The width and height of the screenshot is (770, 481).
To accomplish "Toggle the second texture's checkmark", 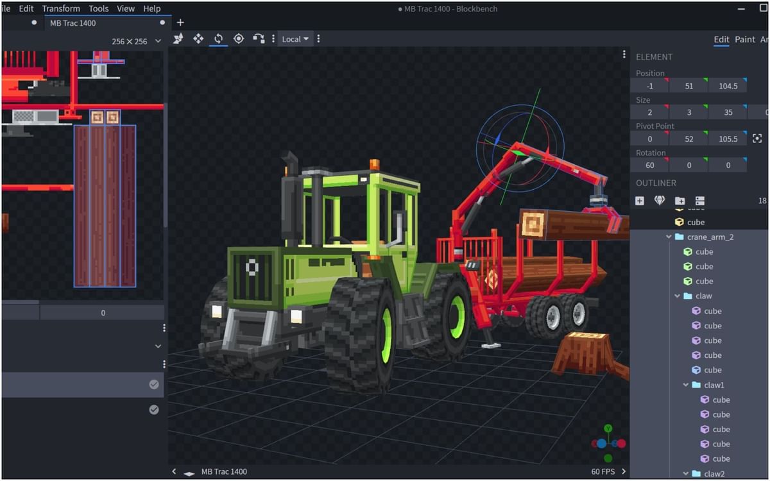I will tap(154, 409).
